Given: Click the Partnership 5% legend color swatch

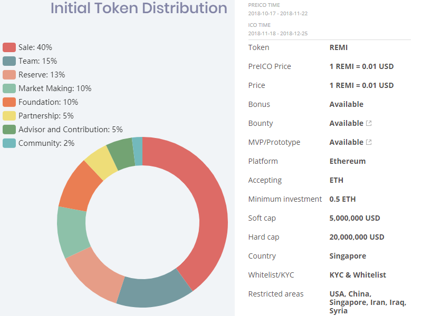Looking at the screenshot, I should [x=9, y=116].
